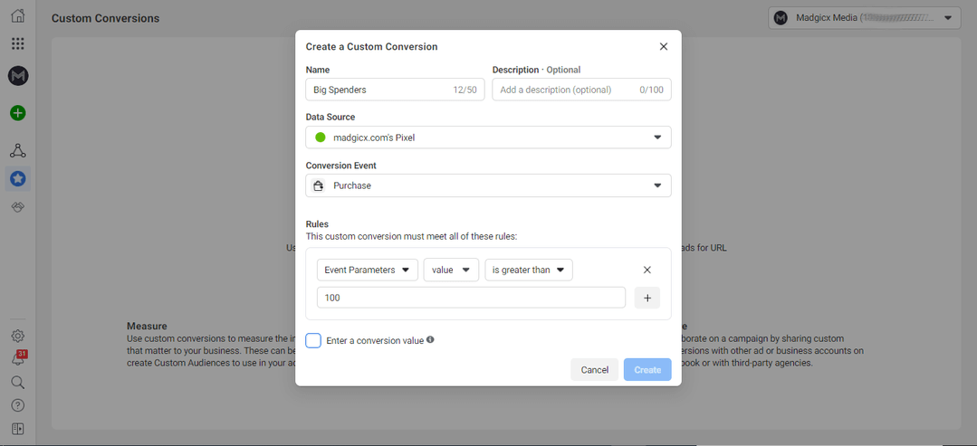Tick the Enter a conversion value checkbox
977x446 pixels.
[x=313, y=341]
